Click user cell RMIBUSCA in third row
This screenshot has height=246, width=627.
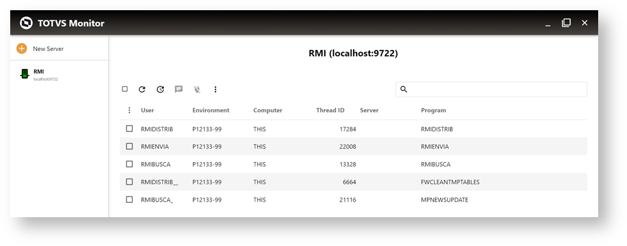(x=156, y=164)
